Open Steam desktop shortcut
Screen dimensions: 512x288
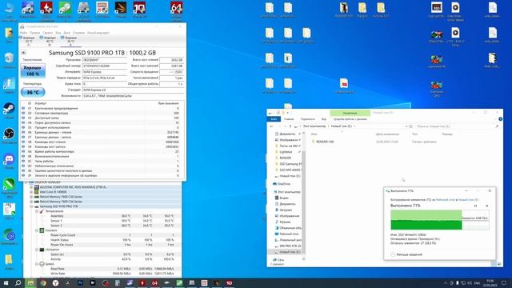click(x=9, y=110)
